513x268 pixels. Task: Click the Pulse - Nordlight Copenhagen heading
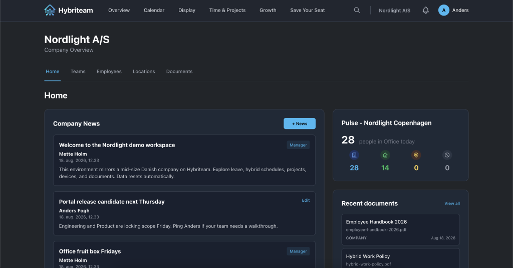(x=386, y=123)
